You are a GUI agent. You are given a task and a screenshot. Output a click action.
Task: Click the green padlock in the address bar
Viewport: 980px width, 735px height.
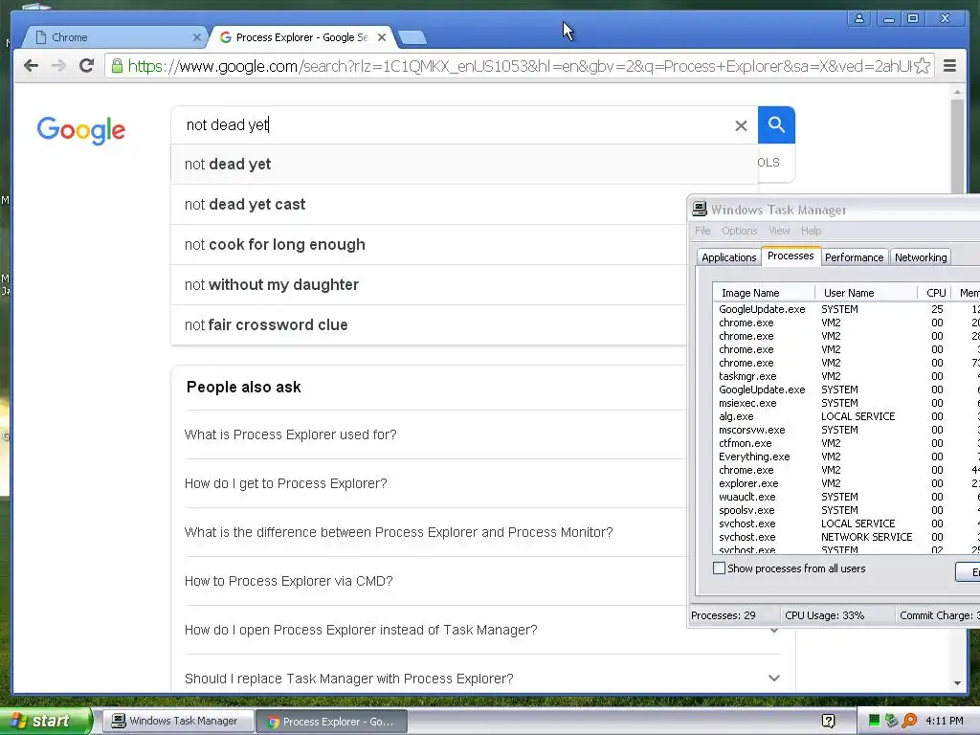[117, 66]
